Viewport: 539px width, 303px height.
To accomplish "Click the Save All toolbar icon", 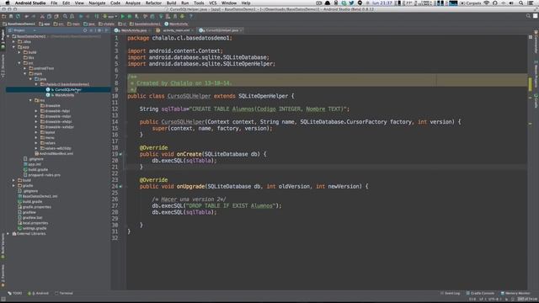I will [x=11, y=16].
